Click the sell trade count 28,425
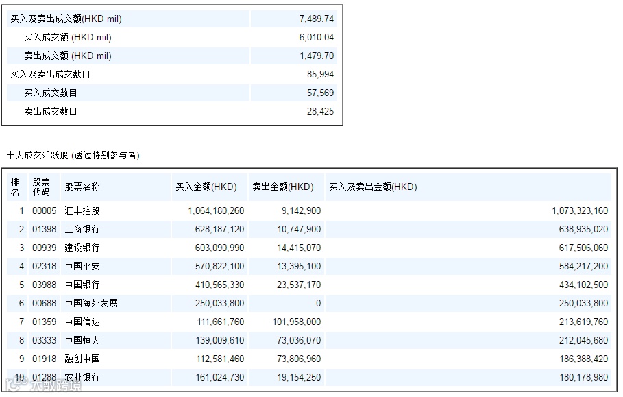 point(320,111)
